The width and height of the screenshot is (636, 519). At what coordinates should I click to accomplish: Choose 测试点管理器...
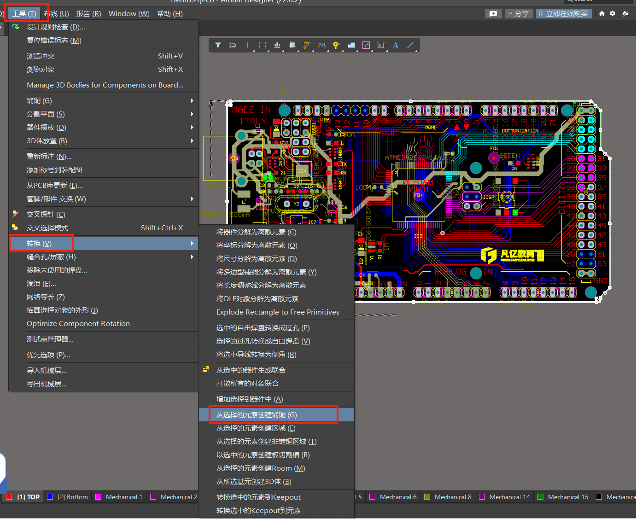[x=104, y=339]
